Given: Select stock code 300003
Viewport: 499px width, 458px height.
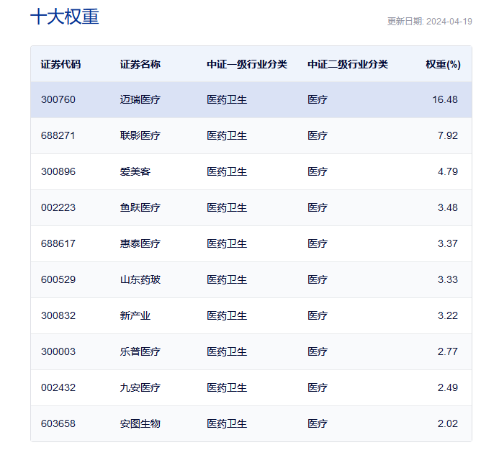Looking at the screenshot, I should [x=58, y=351].
